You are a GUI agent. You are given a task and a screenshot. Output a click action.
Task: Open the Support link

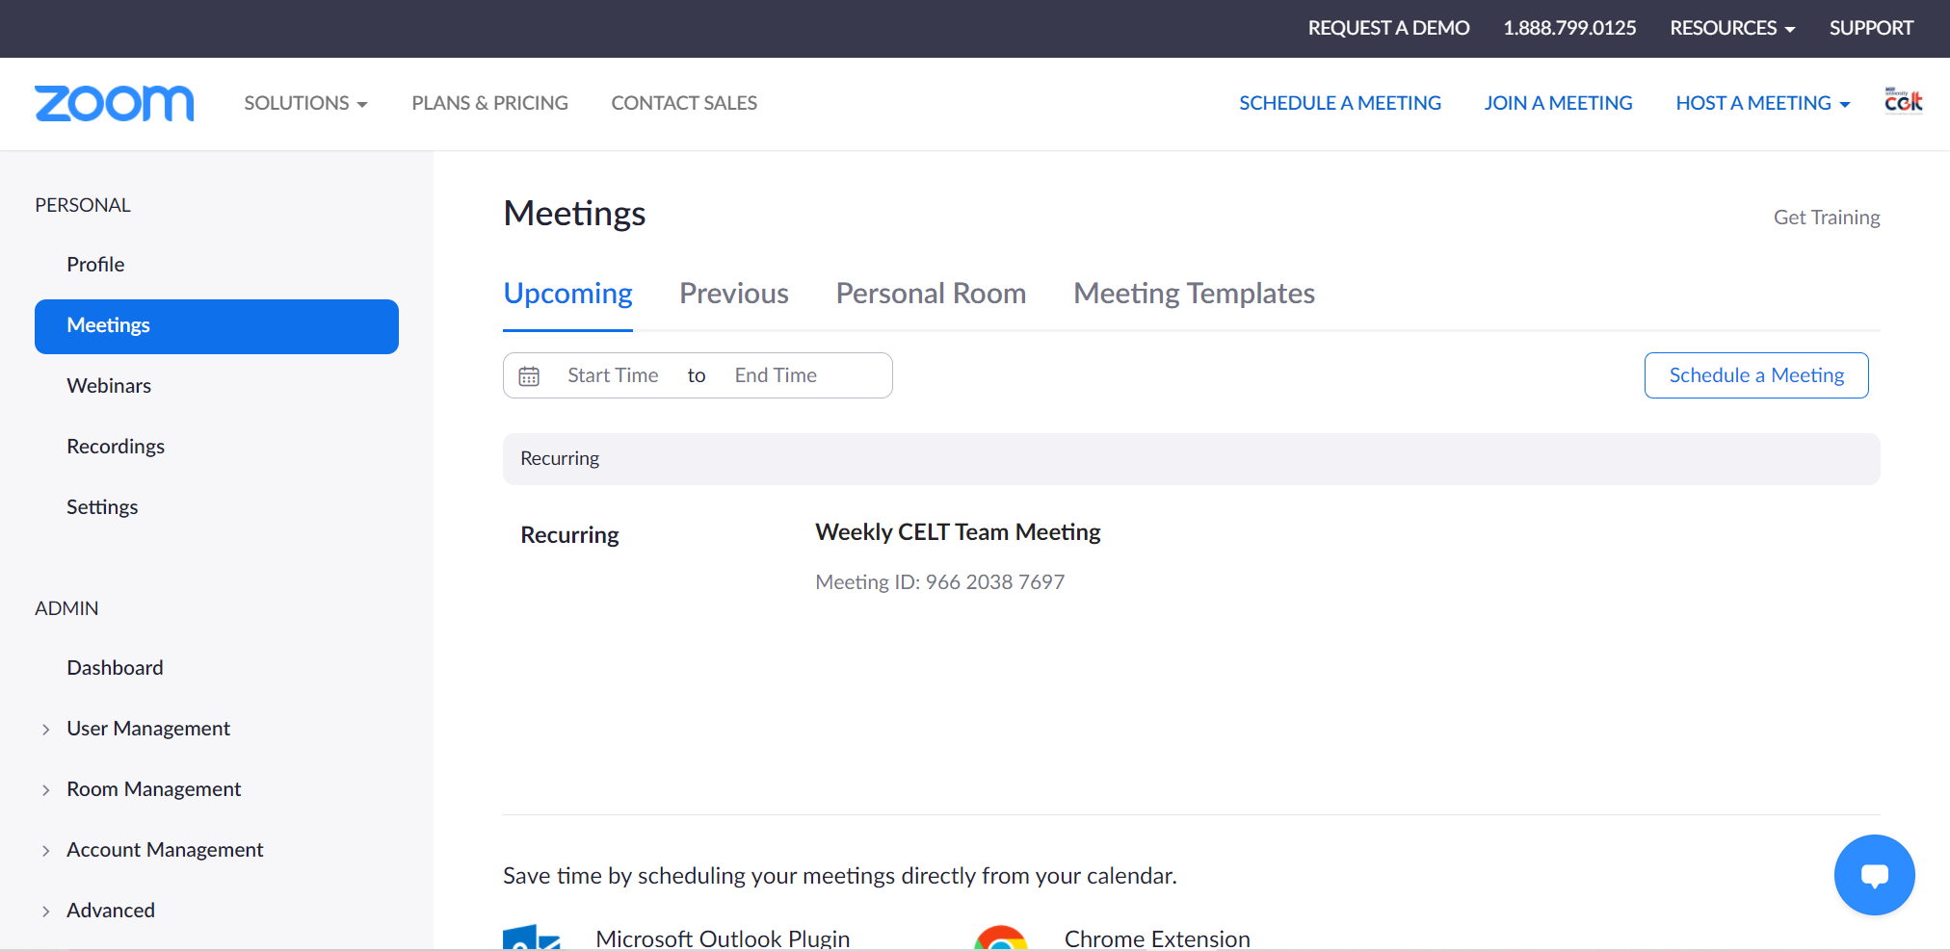click(1871, 28)
